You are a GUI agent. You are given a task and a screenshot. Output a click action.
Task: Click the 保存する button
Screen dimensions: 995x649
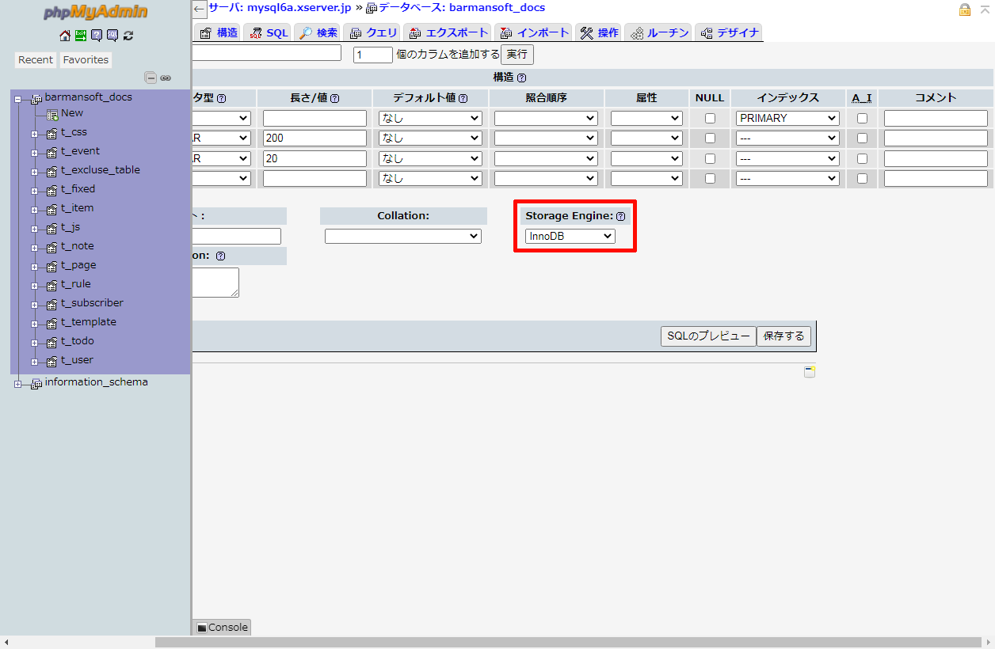click(783, 336)
